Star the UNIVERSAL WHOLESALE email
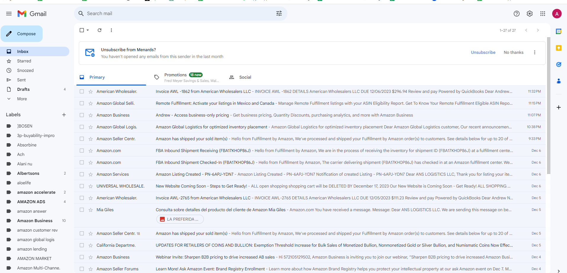The image size is (567, 273). click(91, 186)
